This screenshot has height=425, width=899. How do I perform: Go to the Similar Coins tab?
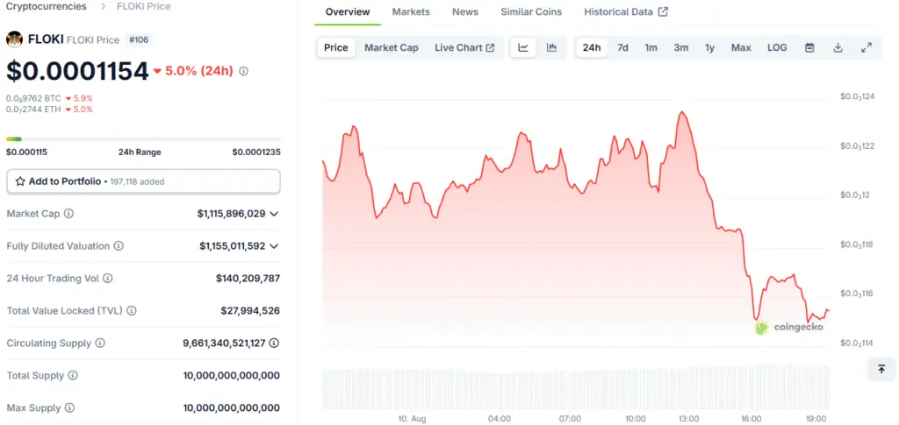(x=531, y=12)
